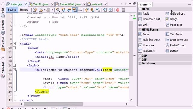193x109 pixels.
Task: Click the Find Selection magnifier icon
Action: tap(58, 10)
